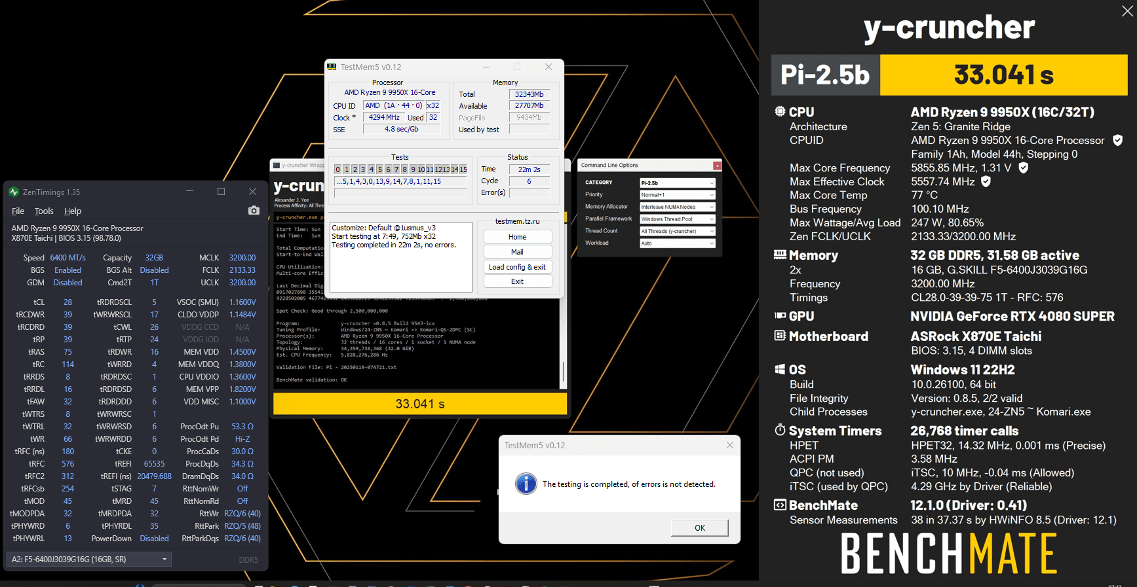Viewport: 1137px width, 587px height.
Task: Click verified shield beside Max Effective Clock value
Action: 986,181
